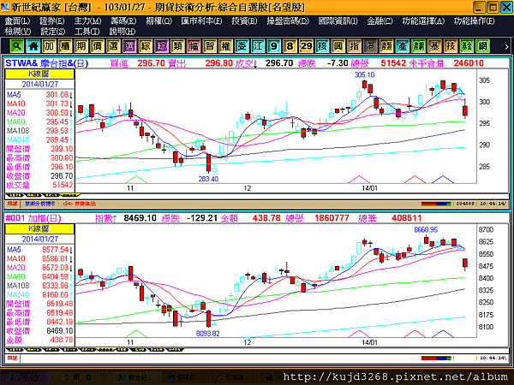
Task: Open the 設定(S) menu
Action: point(52,32)
